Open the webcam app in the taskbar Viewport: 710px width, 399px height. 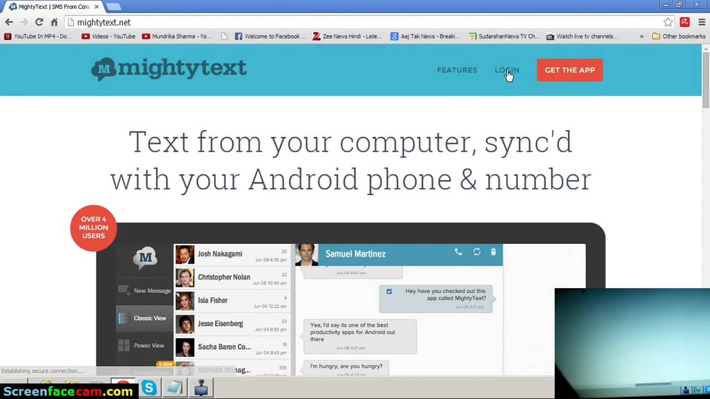point(201,388)
